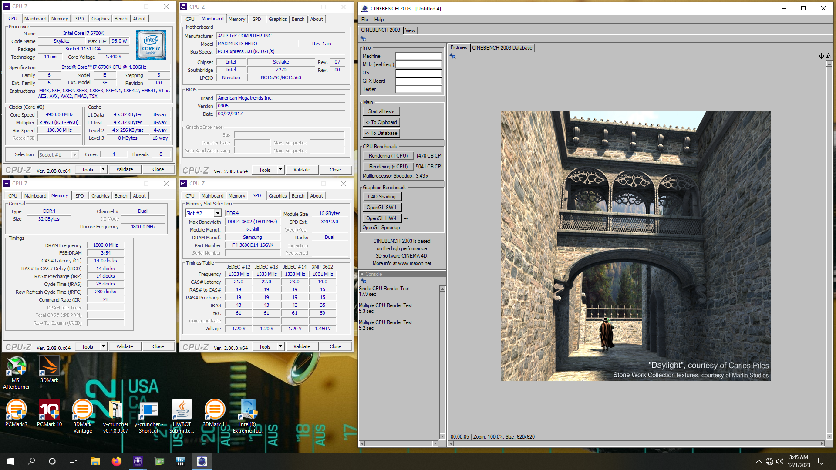The width and height of the screenshot is (836, 470).
Task: Run Rendering (1 CPU) benchmark
Action: tap(388, 156)
